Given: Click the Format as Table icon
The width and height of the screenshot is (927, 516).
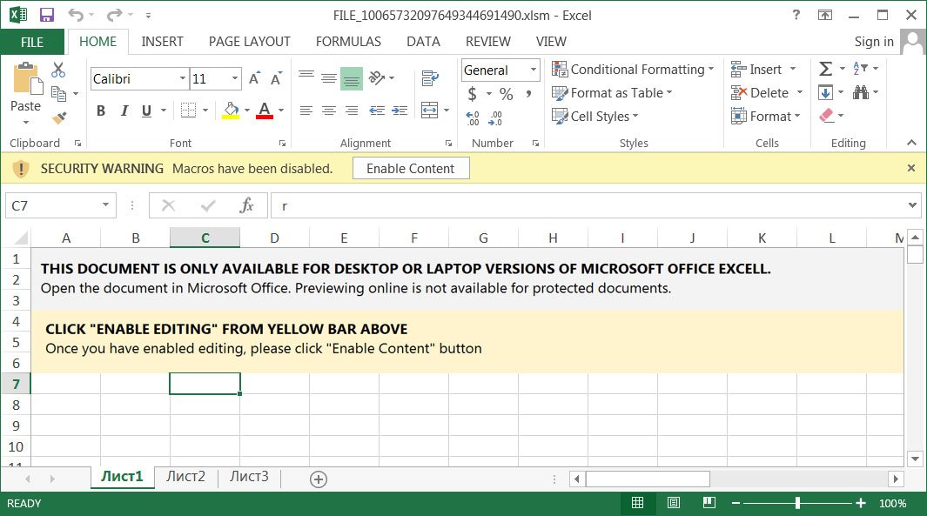Looking at the screenshot, I should [x=562, y=93].
